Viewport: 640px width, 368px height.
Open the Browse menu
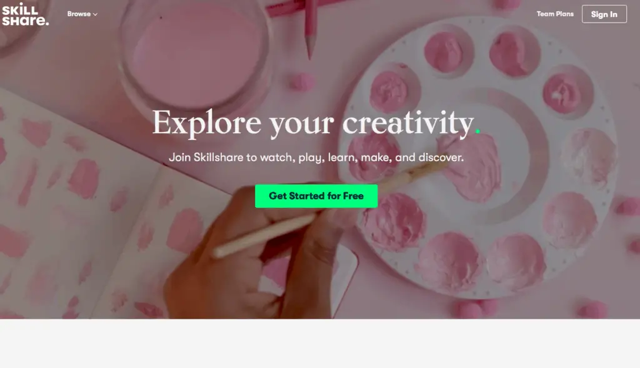tap(82, 14)
